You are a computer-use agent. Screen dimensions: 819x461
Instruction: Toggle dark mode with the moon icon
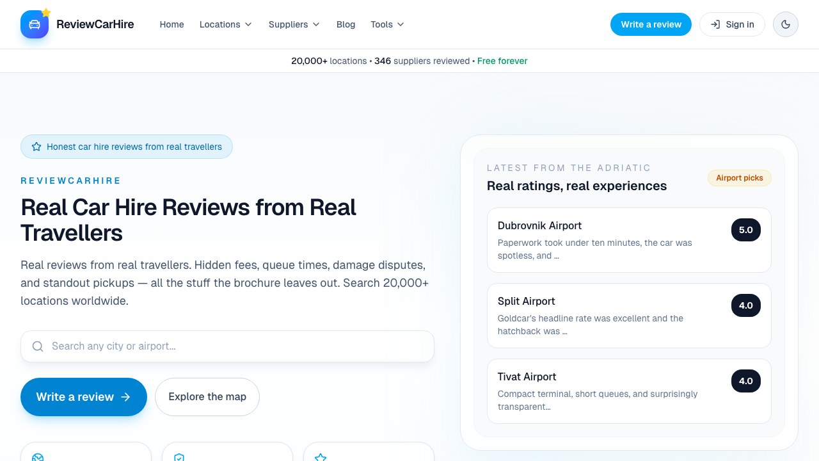tap(785, 24)
